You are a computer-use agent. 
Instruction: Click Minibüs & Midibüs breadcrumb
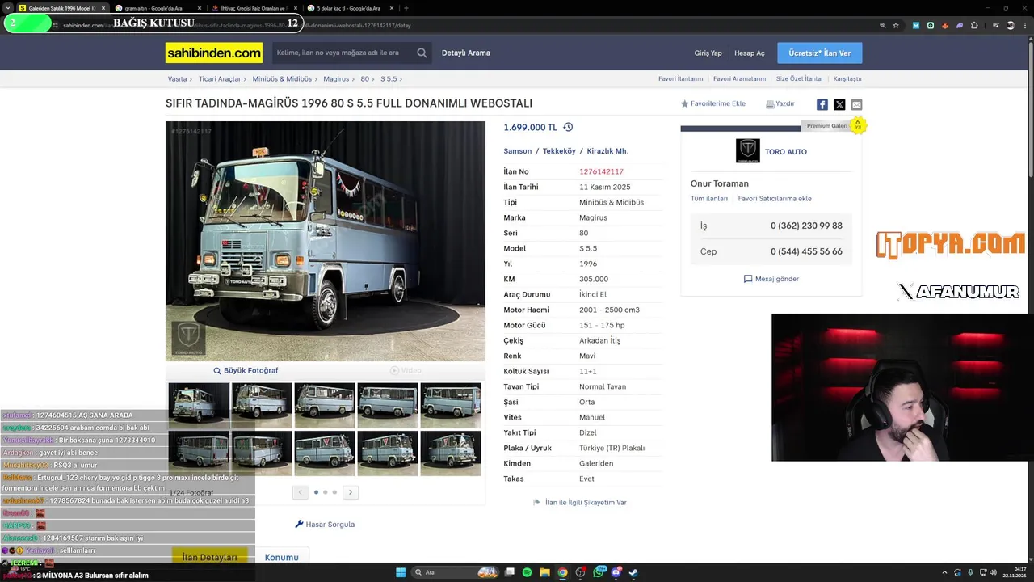click(x=282, y=79)
